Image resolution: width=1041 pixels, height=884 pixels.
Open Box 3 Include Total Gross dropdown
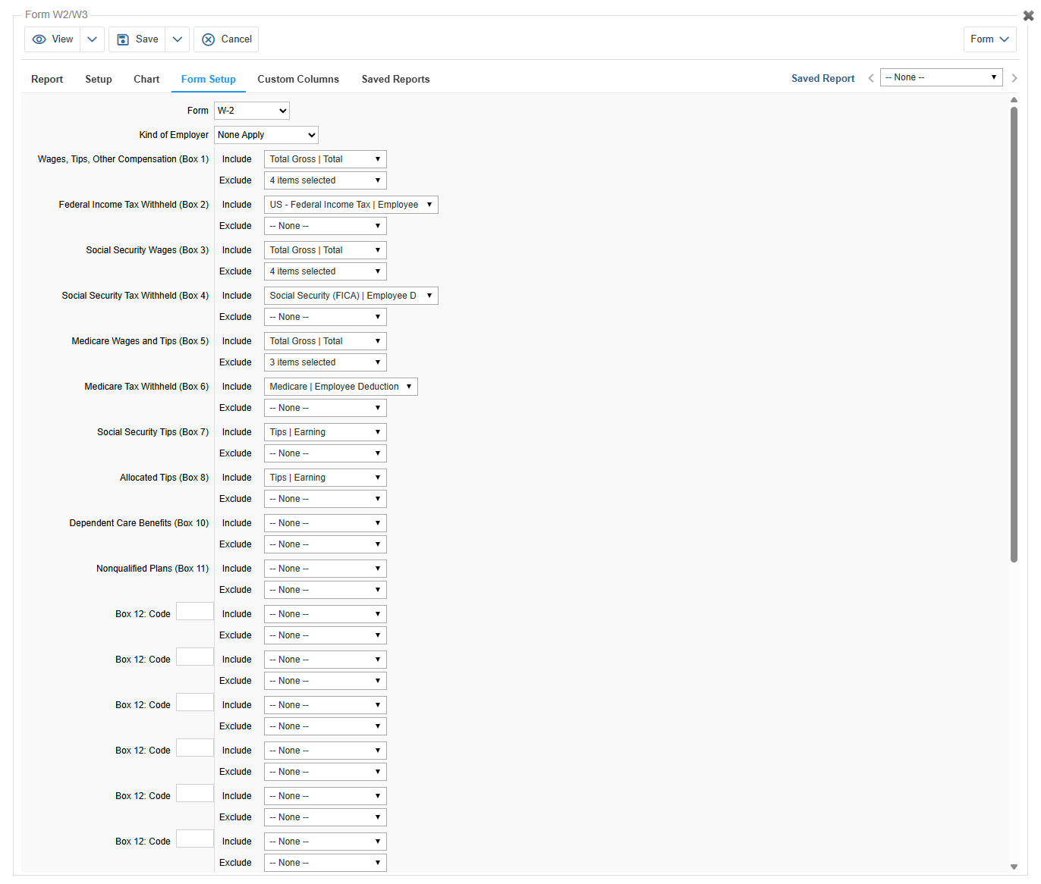[x=326, y=250]
